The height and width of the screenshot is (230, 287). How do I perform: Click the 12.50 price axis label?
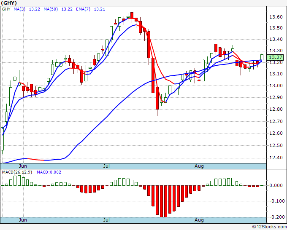click(276, 145)
